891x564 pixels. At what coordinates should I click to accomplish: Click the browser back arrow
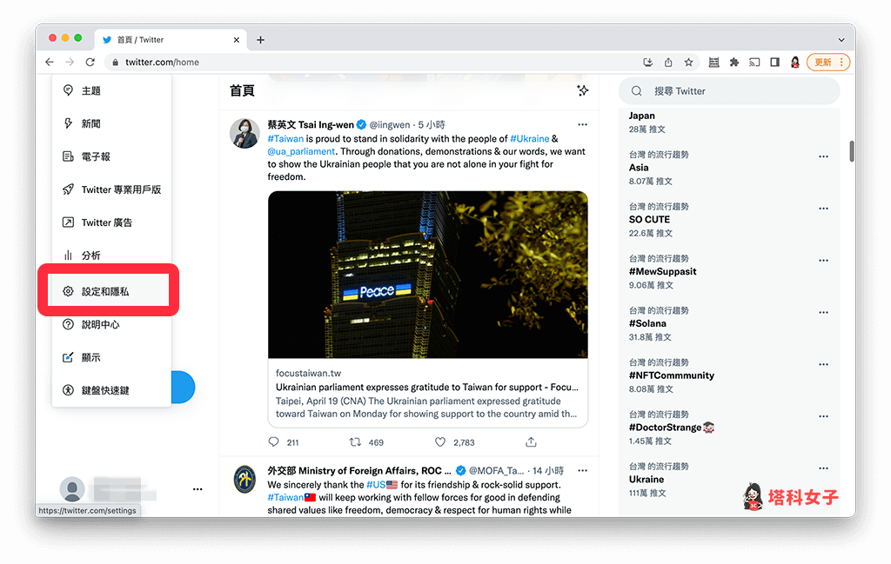[x=50, y=62]
